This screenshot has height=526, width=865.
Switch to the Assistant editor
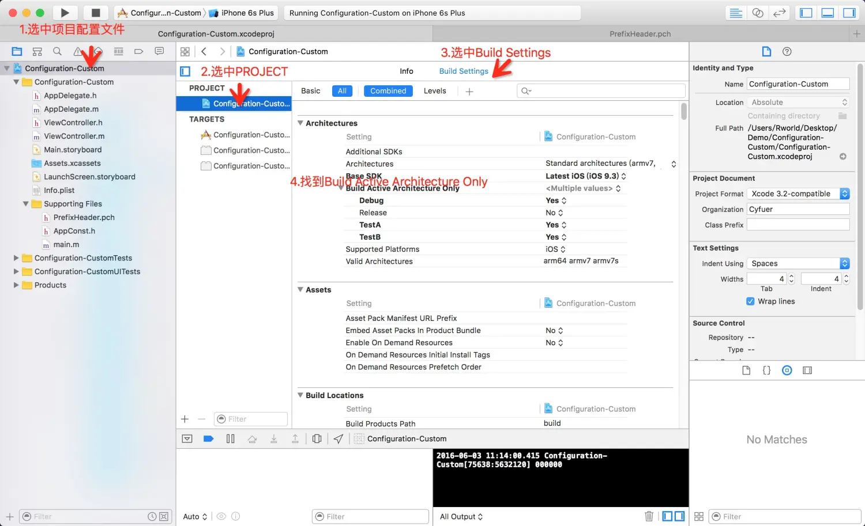click(758, 13)
